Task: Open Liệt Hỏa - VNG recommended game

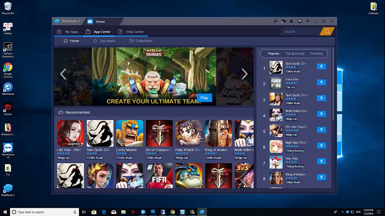Action: click(x=70, y=133)
